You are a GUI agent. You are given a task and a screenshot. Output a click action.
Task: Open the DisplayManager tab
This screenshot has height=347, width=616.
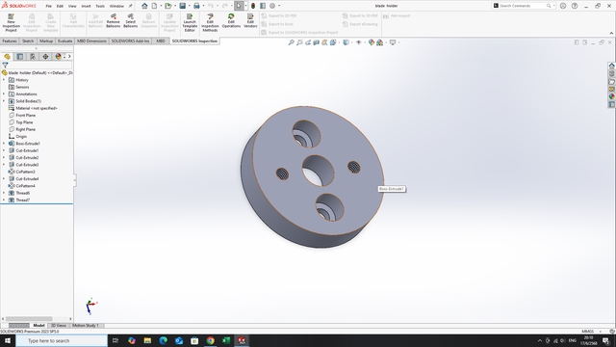coord(58,57)
